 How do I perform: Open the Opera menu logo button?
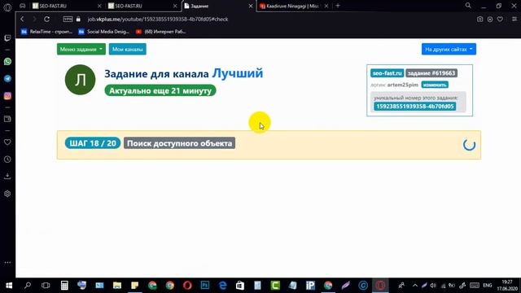(x=7, y=7)
